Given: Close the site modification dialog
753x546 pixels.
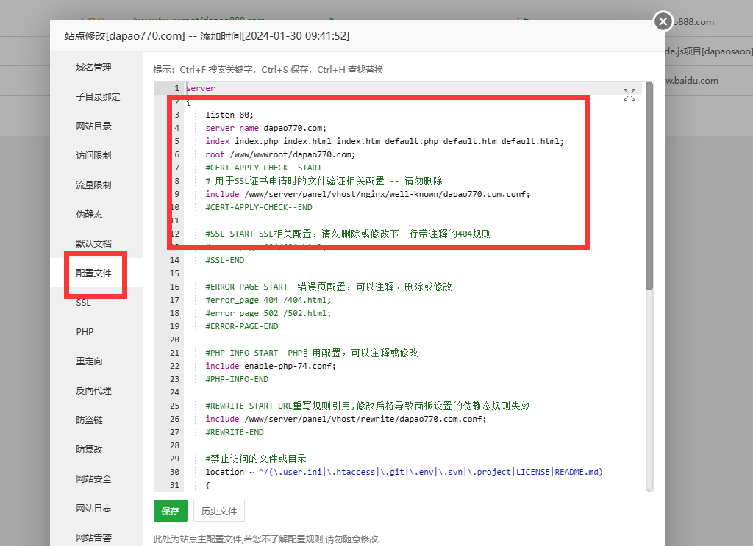Looking at the screenshot, I should coord(663,21).
